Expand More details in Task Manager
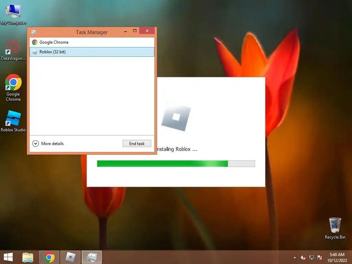The width and height of the screenshot is (352, 264). [x=48, y=144]
